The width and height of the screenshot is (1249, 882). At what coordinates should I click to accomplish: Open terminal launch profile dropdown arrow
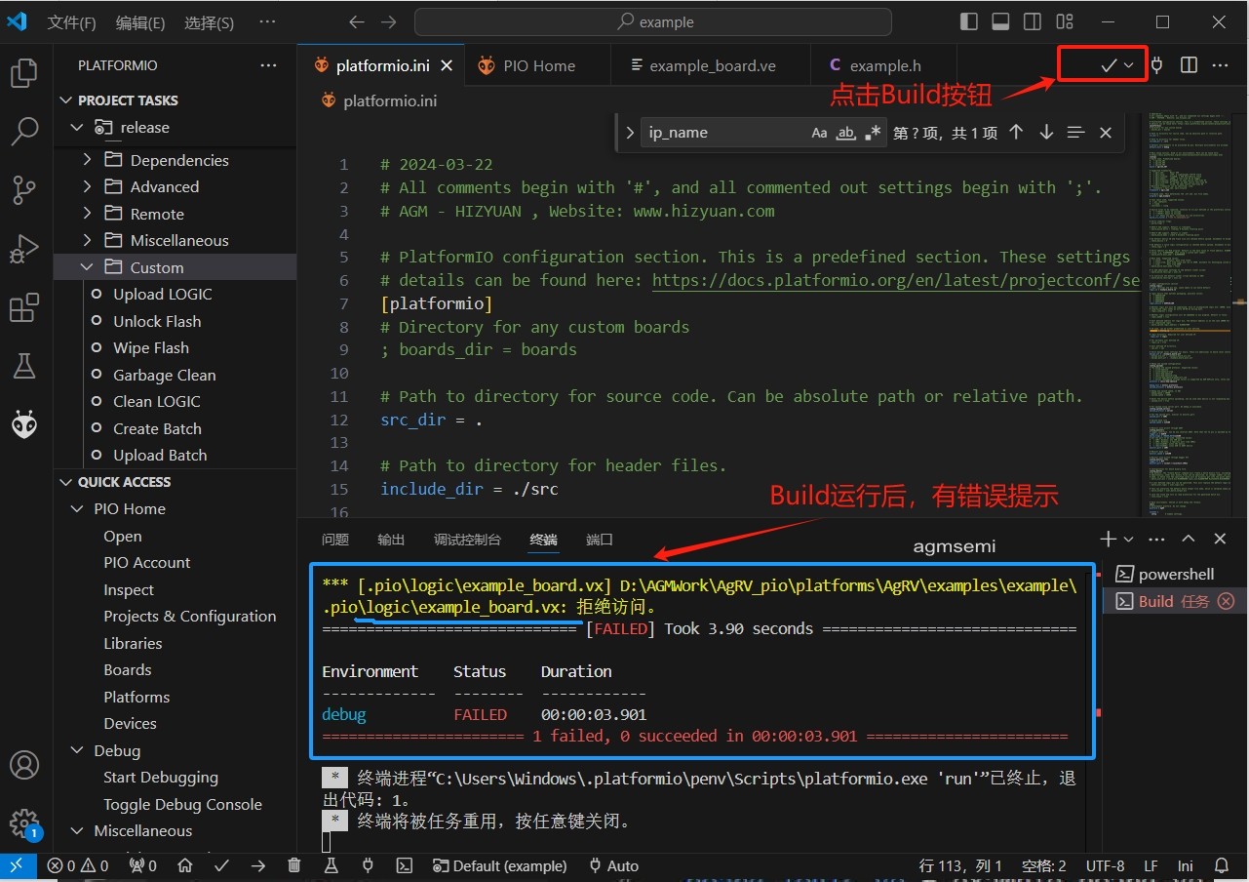(1129, 539)
